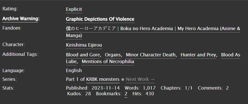This screenshot has height=104, width=248.
Task: Select the Minor Character Death tag
Action: coord(151,55)
